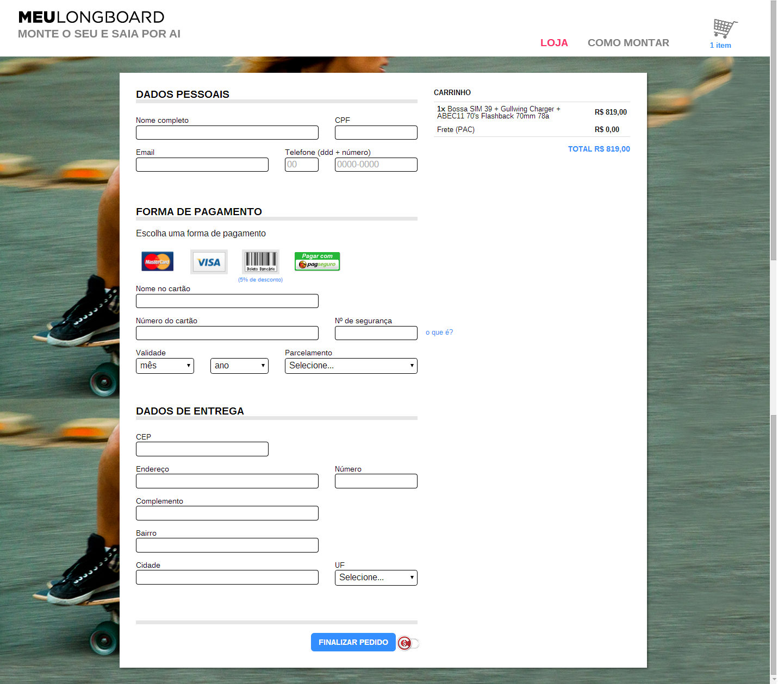778x684 pixels.
Task: Expand the Parcelamento installments dropdown
Action: point(351,366)
